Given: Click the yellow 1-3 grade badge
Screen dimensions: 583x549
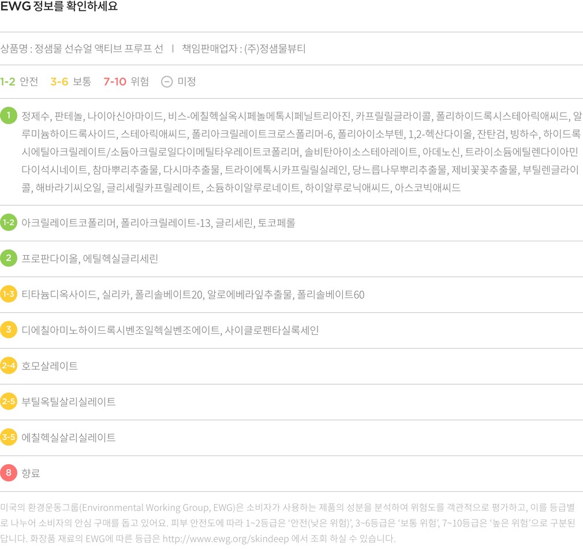Looking at the screenshot, I should pos(9,294).
